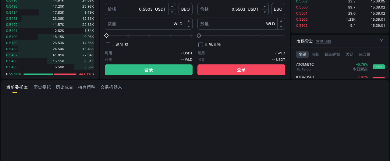Click recent trade price 0.5501
Image resolution: width=390 pixels, height=161 pixels.
[302, 13]
